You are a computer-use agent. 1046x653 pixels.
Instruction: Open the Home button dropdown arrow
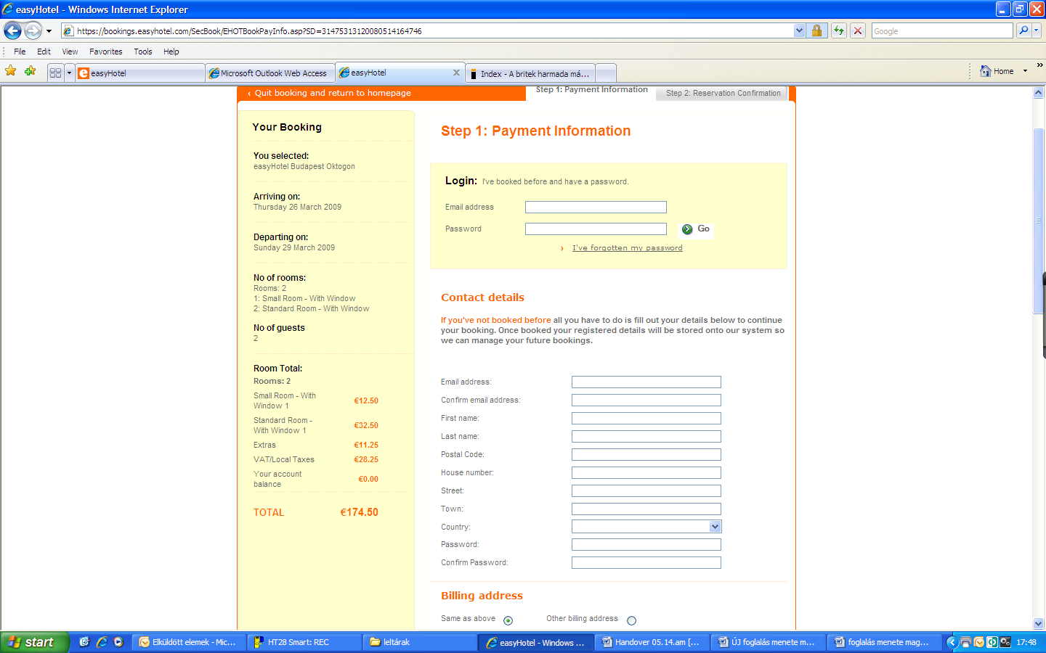coord(1025,71)
